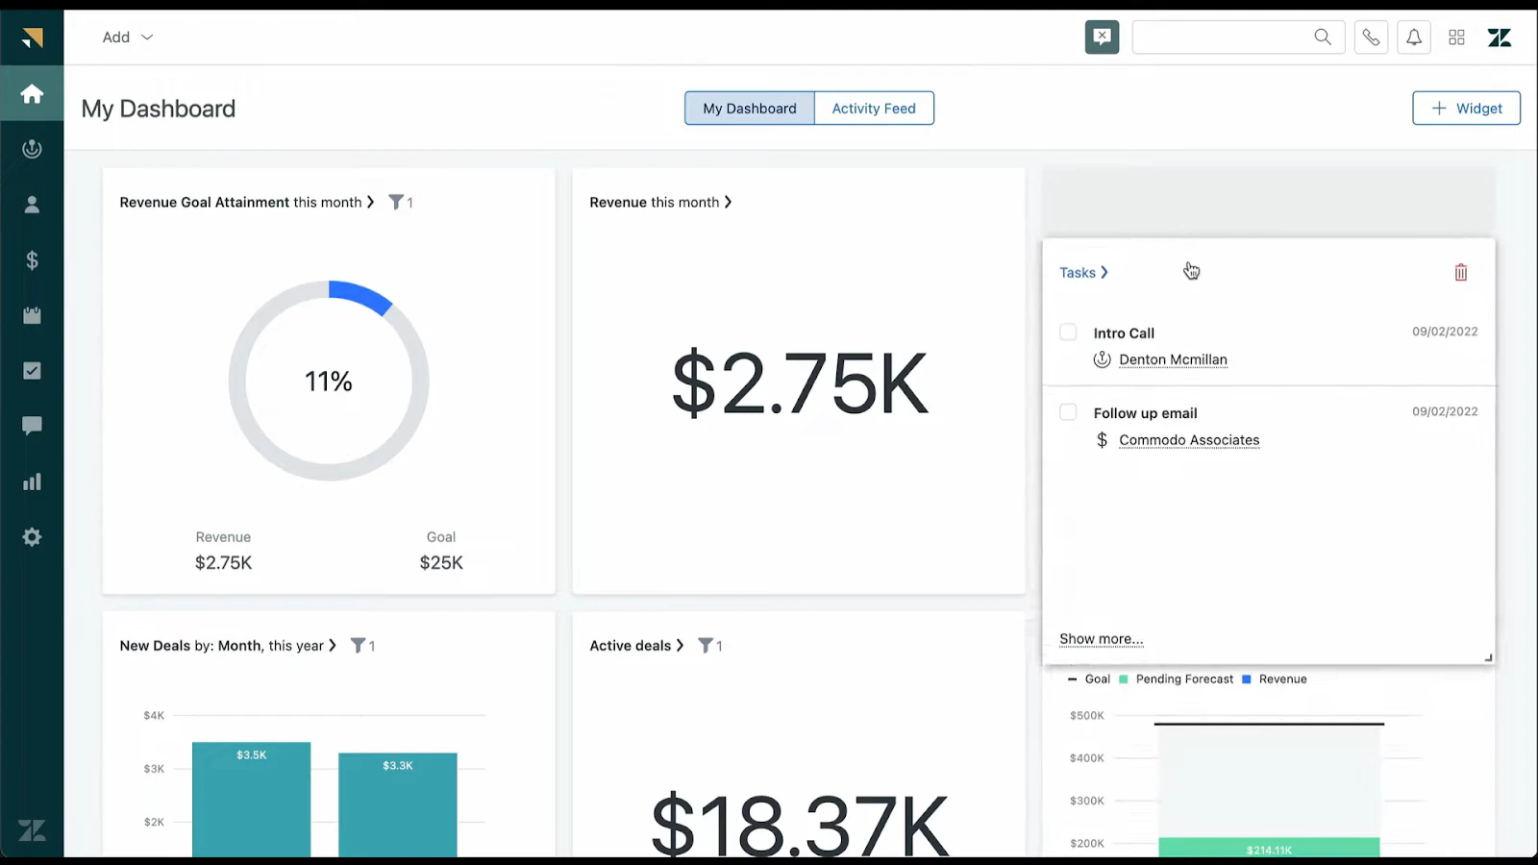Open notifications bell icon

click(1414, 37)
